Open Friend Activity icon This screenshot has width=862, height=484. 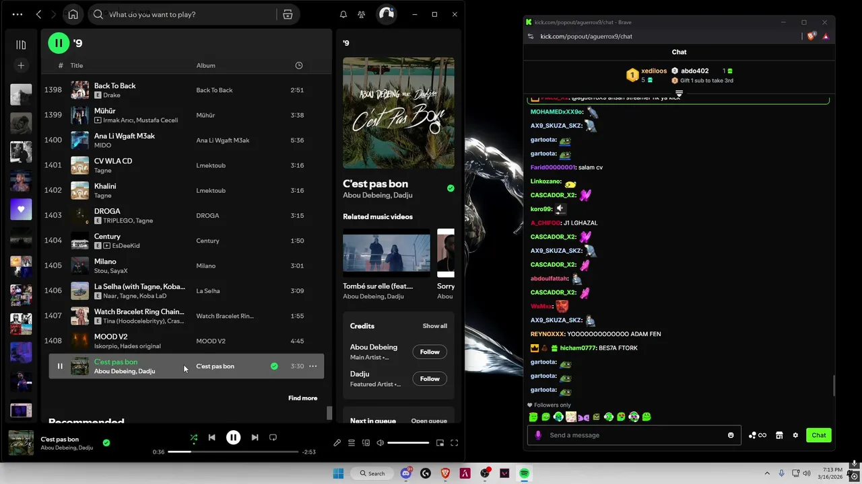click(362, 14)
